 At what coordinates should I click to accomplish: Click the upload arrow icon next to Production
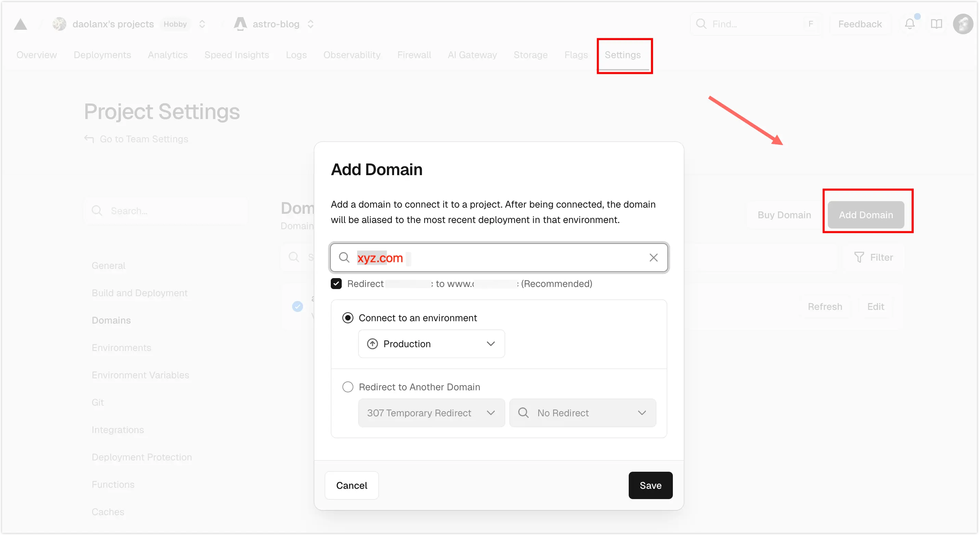(373, 343)
